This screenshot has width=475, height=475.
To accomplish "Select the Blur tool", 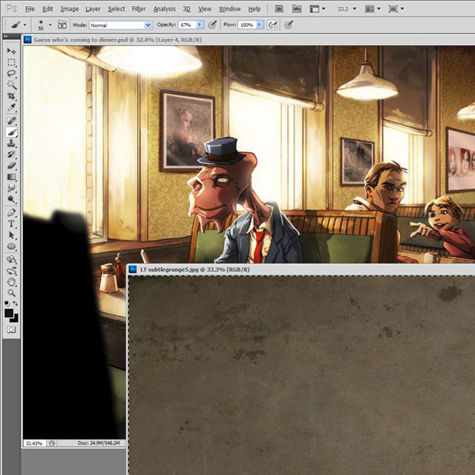I will [12, 188].
